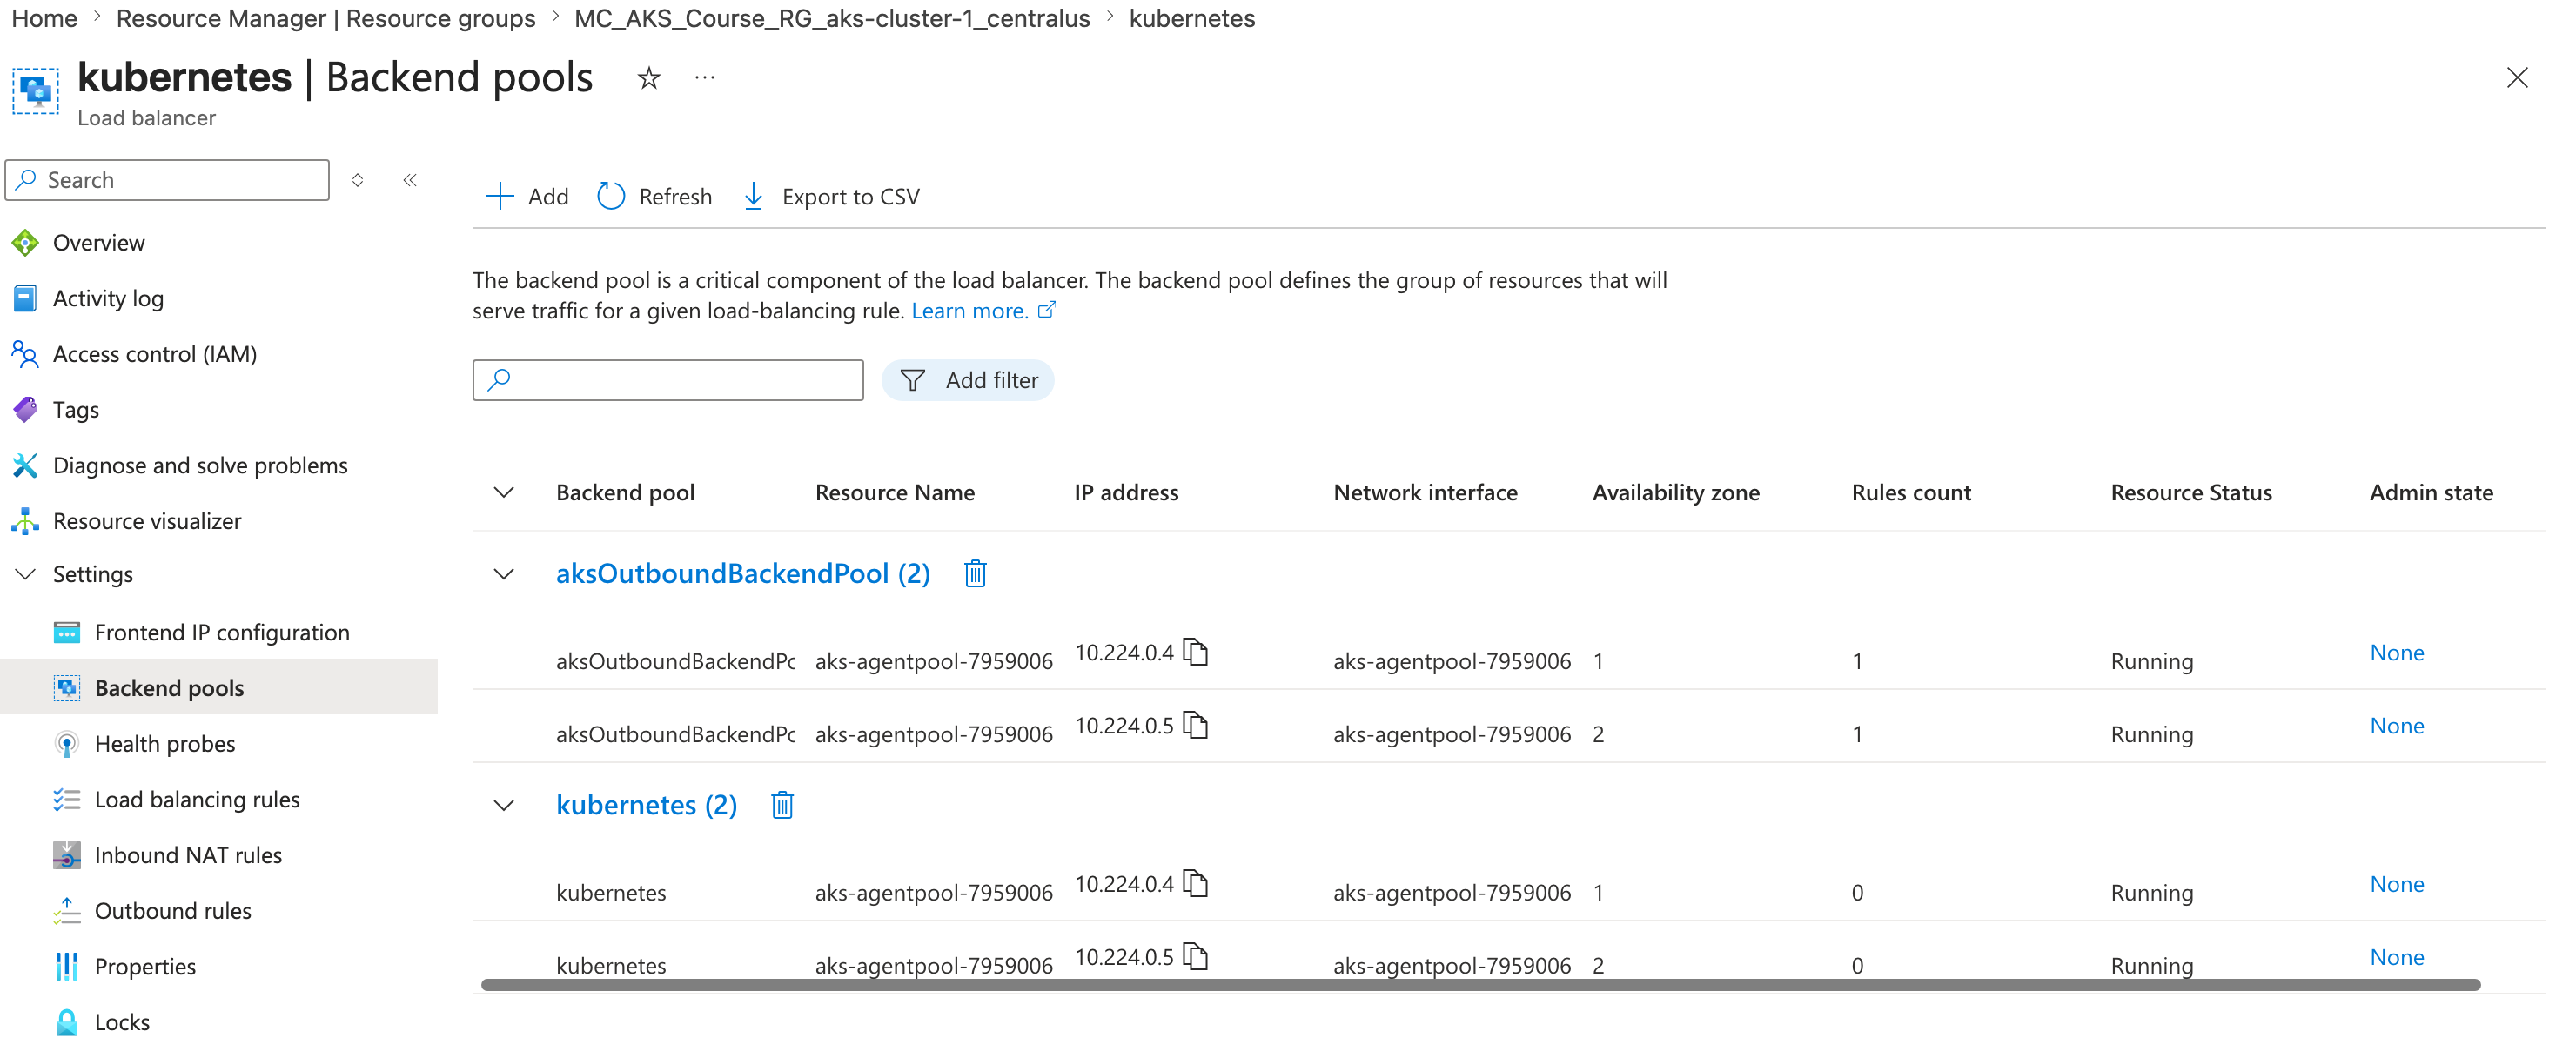
Task: Collapse the aksOutboundBackendPool group
Action: tap(504, 574)
